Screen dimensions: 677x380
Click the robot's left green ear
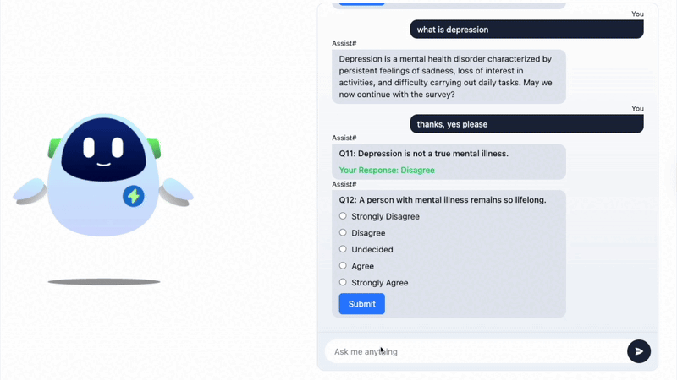pyautogui.click(x=55, y=149)
